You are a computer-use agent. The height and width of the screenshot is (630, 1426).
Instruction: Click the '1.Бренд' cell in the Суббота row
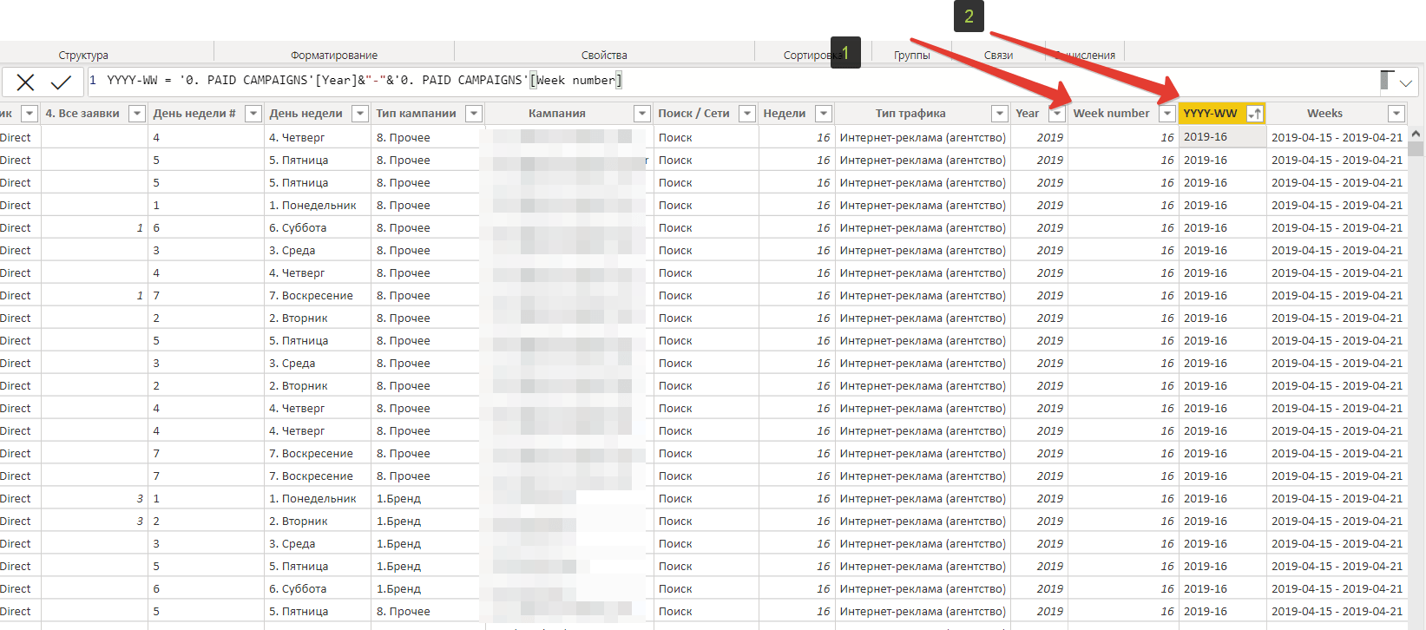425,589
